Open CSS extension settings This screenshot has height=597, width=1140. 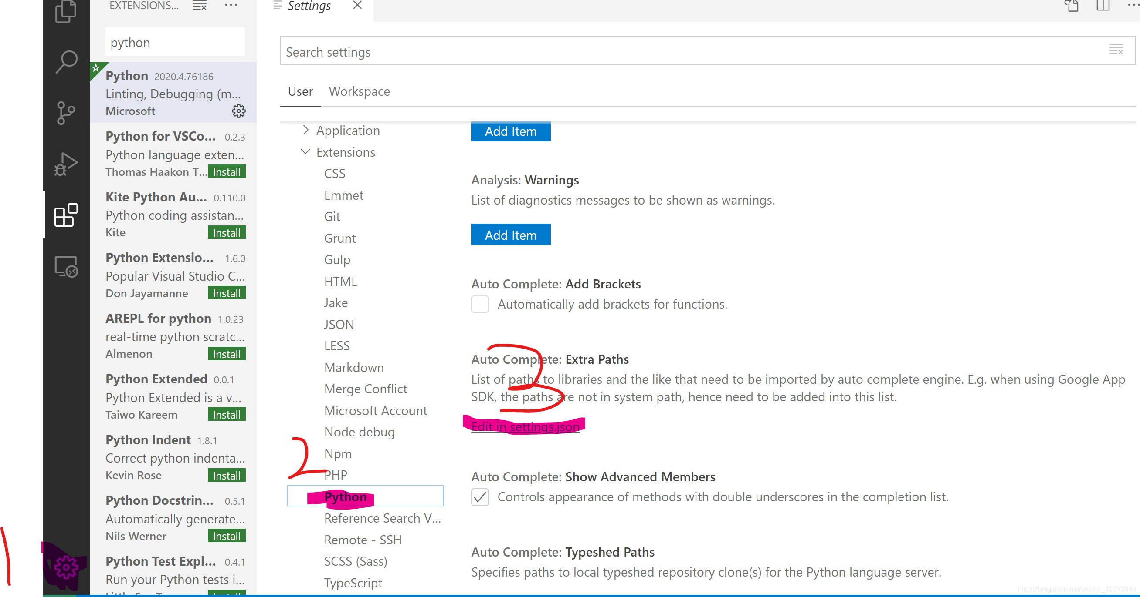pyautogui.click(x=334, y=173)
